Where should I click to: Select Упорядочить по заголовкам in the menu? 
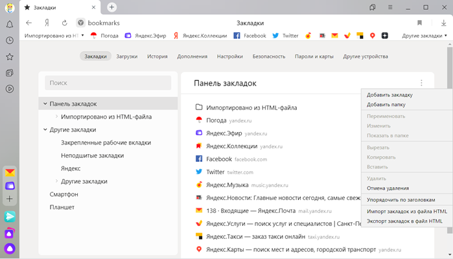pos(401,199)
